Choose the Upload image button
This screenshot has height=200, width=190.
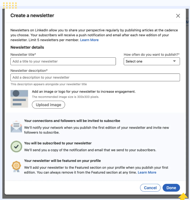pyautogui.click(x=48, y=105)
